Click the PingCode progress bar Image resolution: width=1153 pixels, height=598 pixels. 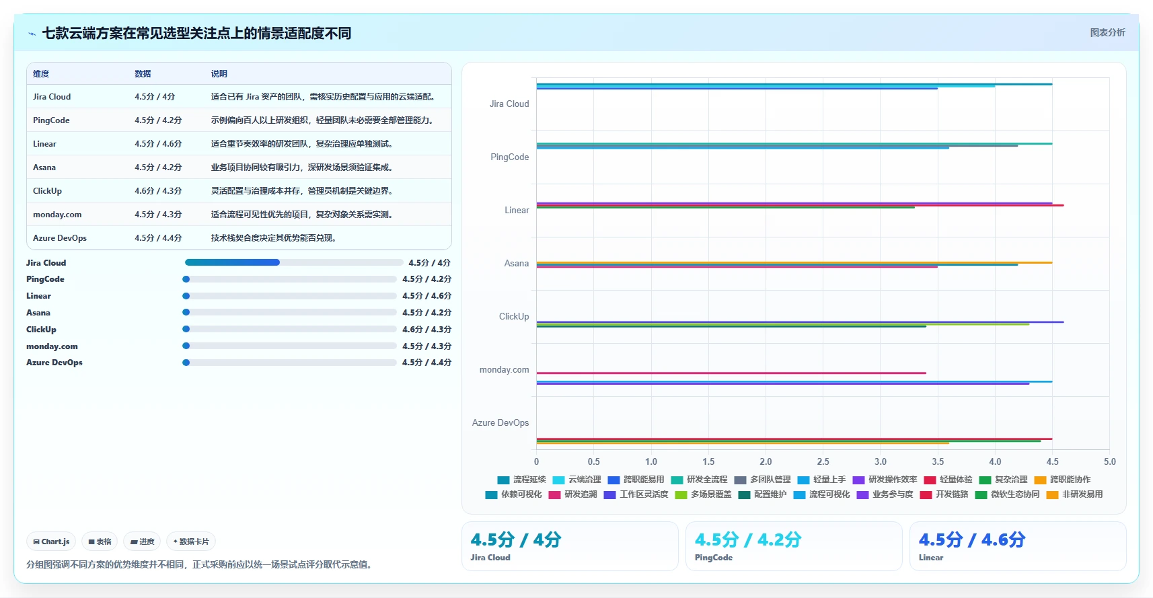pyautogui.click(x=289, y=279)
